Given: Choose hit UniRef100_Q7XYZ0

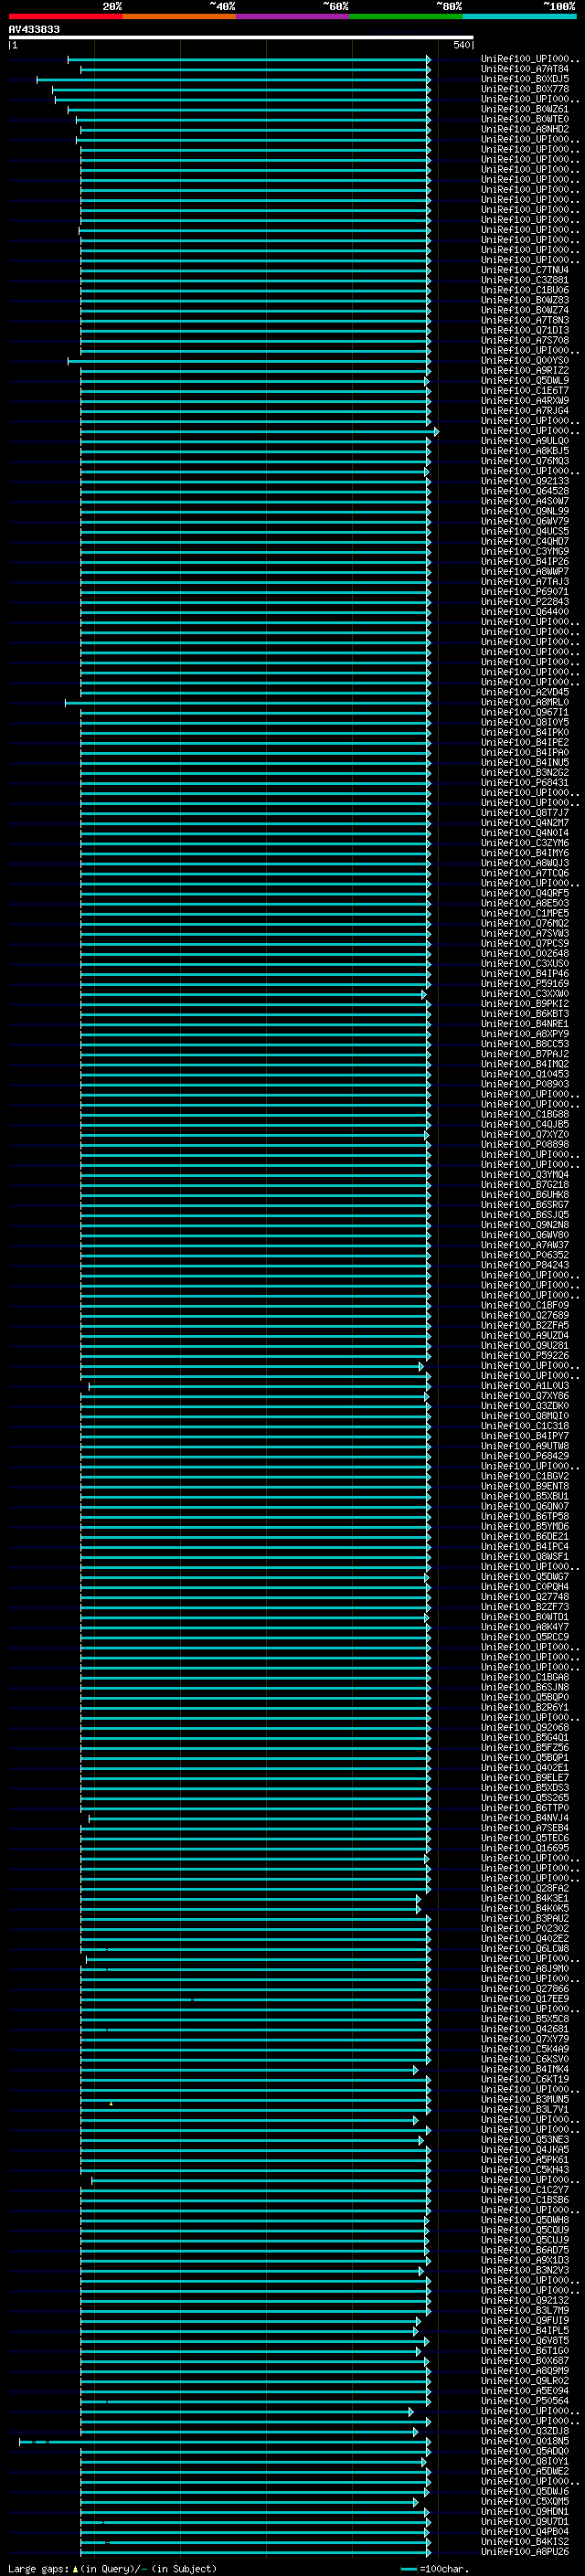Looking at the screenshot, I should 524,1134.
